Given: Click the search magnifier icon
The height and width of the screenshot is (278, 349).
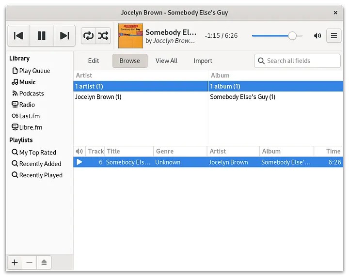Looking at the screenshot, I should [261, 61].
